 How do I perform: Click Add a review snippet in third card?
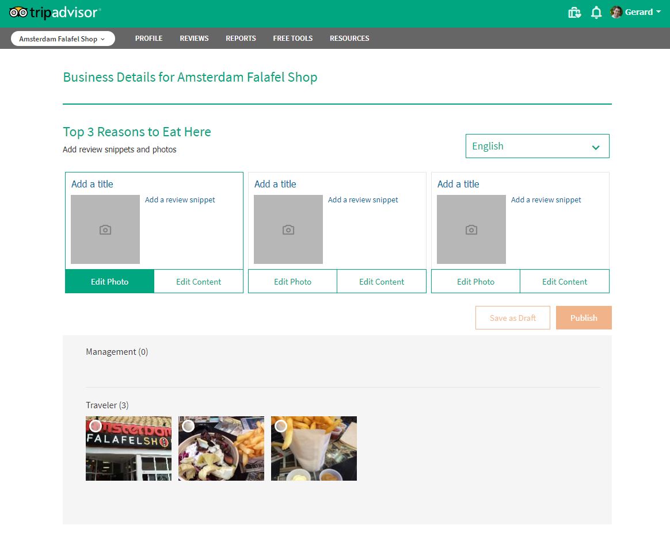(x=546, y=200)
